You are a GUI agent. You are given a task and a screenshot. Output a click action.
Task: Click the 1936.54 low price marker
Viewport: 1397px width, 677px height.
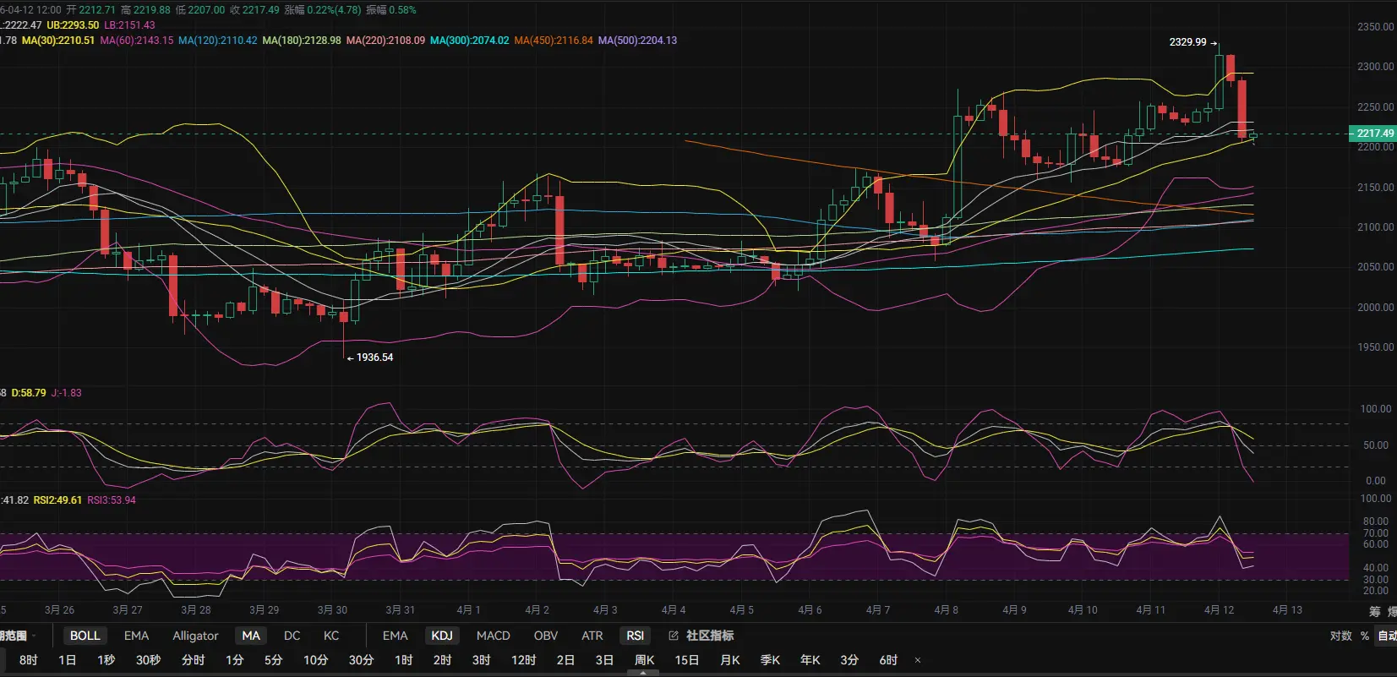click(374, 358)
